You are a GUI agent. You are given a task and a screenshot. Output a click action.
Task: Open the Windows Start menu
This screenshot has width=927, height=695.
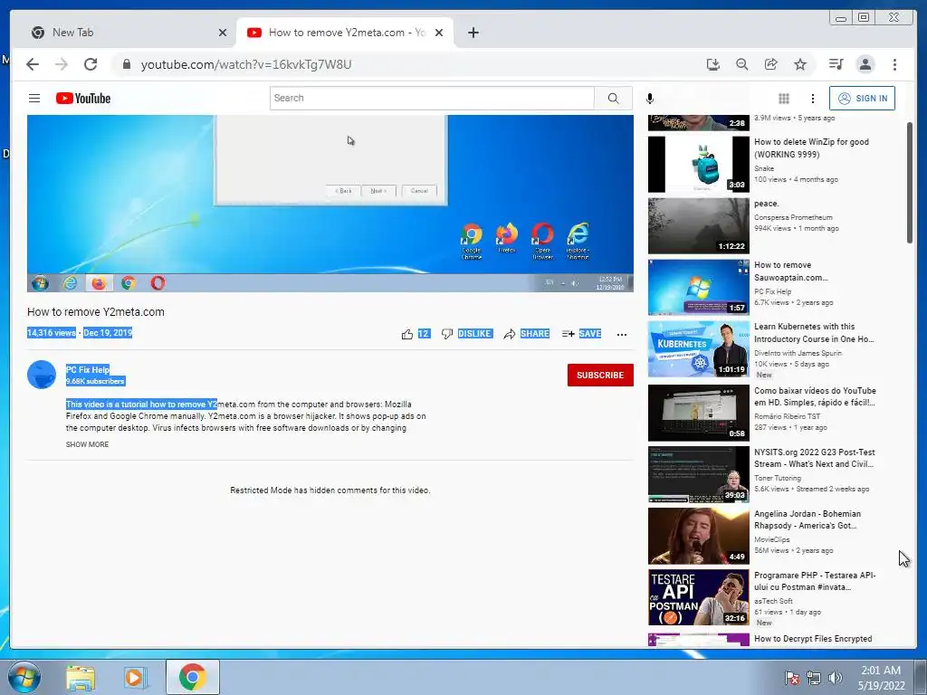[x=24, y=677]
